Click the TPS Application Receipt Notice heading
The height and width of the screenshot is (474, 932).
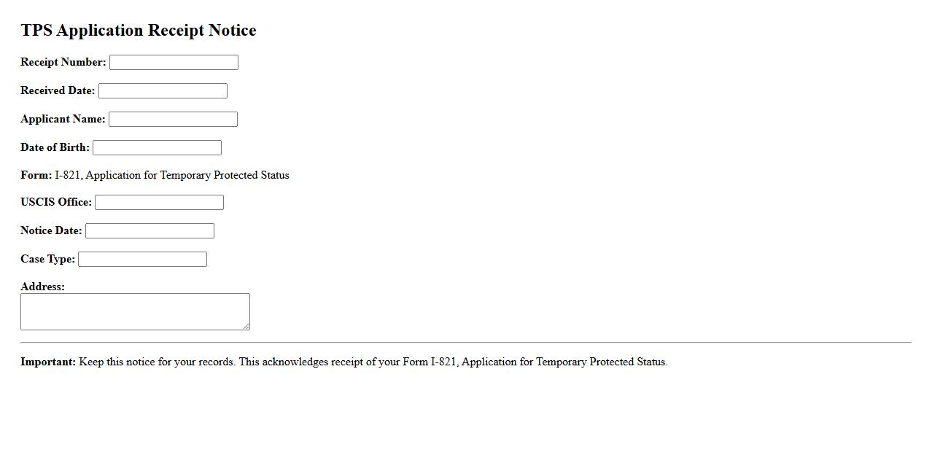139,31
